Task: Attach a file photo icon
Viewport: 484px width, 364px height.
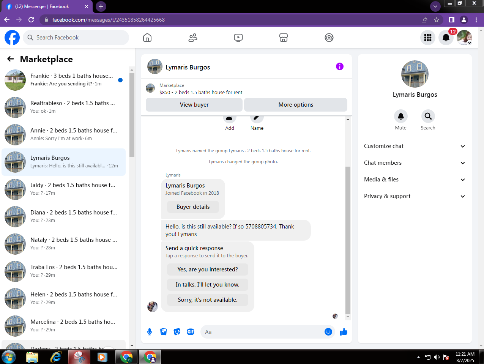Action: pyautogui.click(x=163, y=332)
